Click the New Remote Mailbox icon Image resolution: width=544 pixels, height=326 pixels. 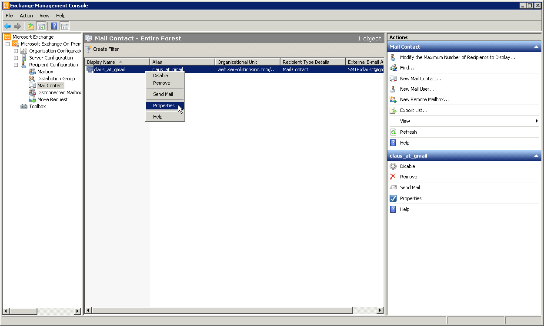pos(393,99)
